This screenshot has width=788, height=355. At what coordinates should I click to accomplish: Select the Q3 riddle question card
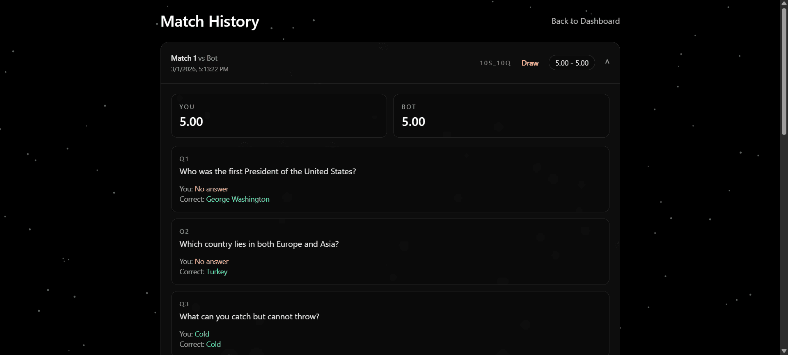249,316
